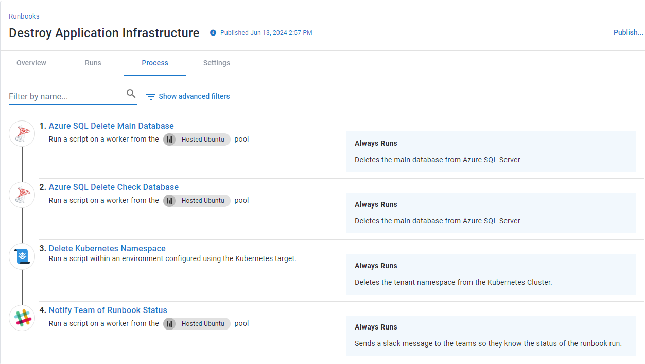Click the Azure SQL icon beside step 2
645x364 pixels.
point(22,195)
